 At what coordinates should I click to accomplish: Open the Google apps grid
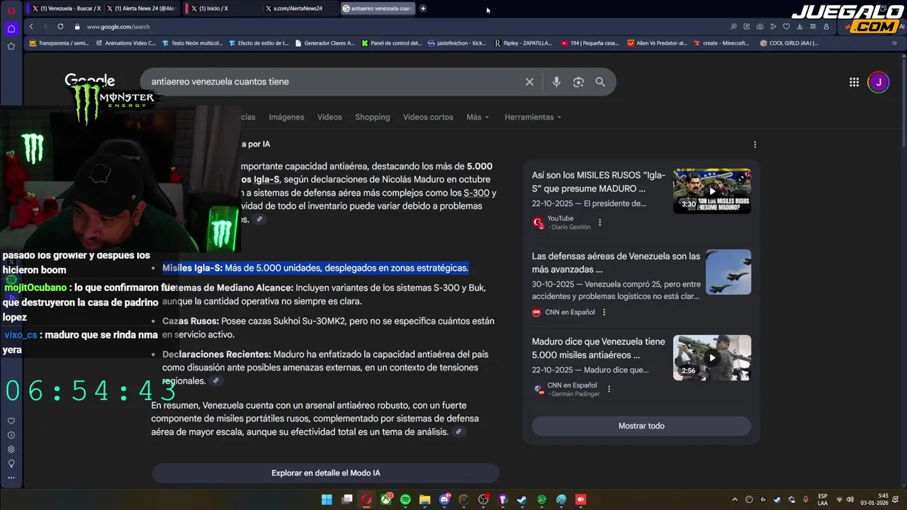pyautogui.click(x=854, y=82)
